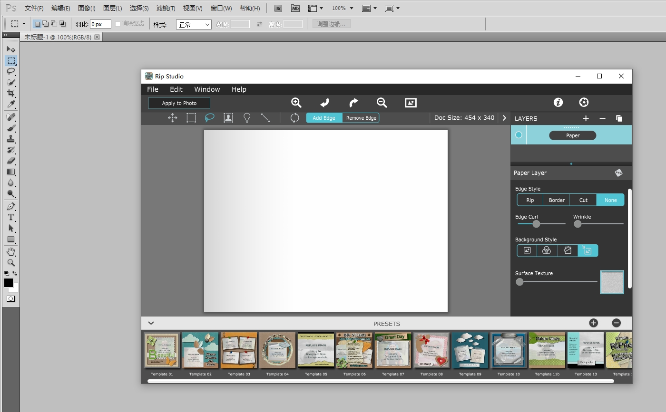Open Rip Studio Window menu

point(207,89)
